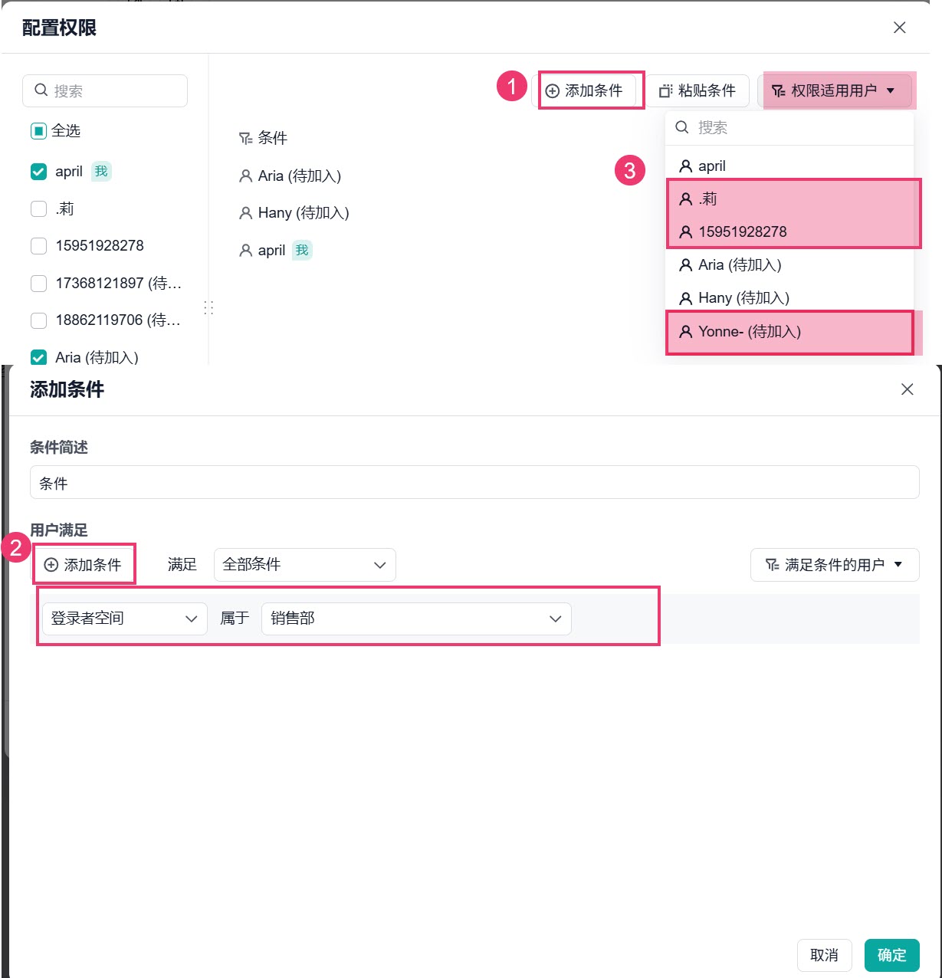Open the 登录者空间 dropdown
The height and width of the screenshot is (978, 942).
coord(125,619)
